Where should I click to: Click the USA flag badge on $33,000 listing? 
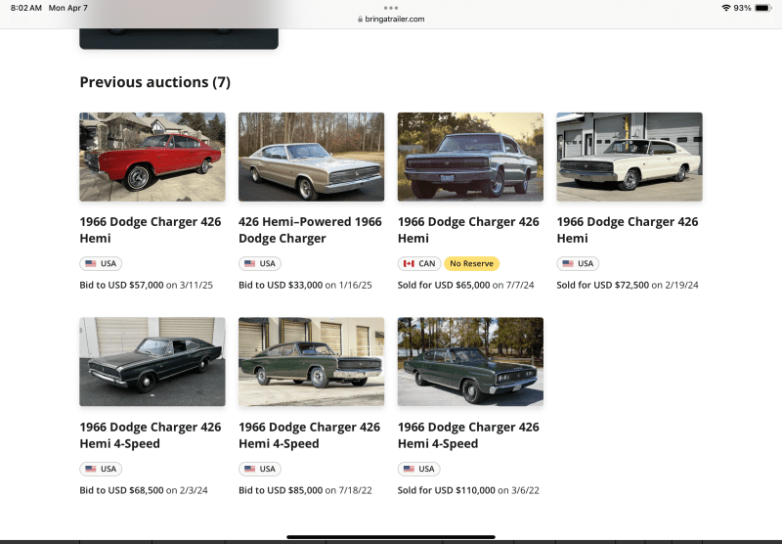pyautogui.click(x=260, y=263)
